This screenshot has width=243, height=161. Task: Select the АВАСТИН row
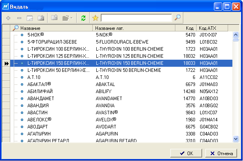coord(121,113)
